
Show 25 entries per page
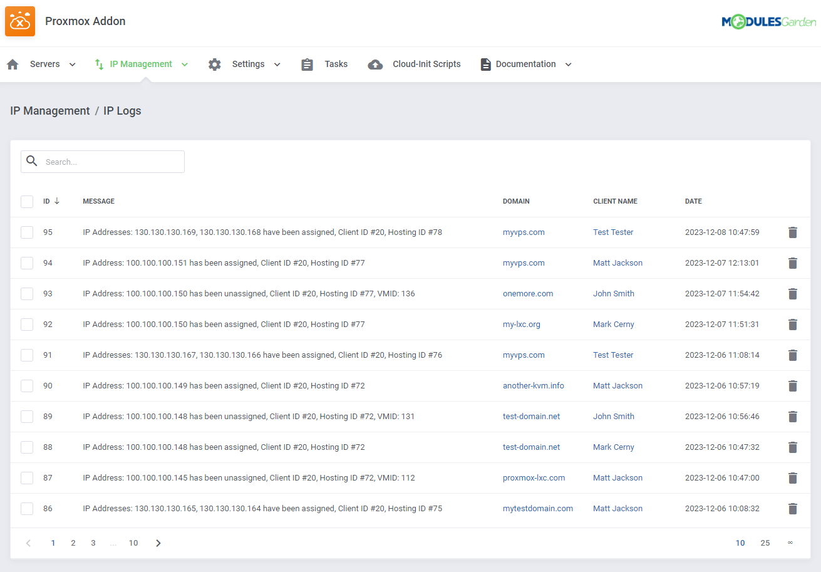click(x=765, y=543)
